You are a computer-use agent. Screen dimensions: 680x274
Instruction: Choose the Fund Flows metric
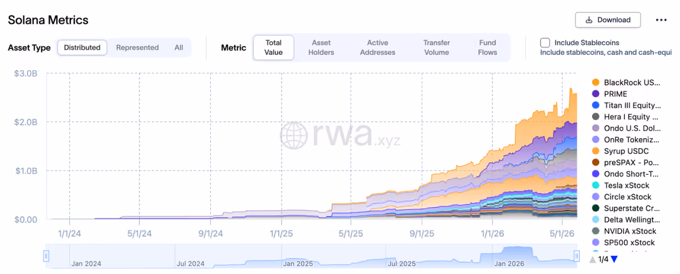click(488, 48)
